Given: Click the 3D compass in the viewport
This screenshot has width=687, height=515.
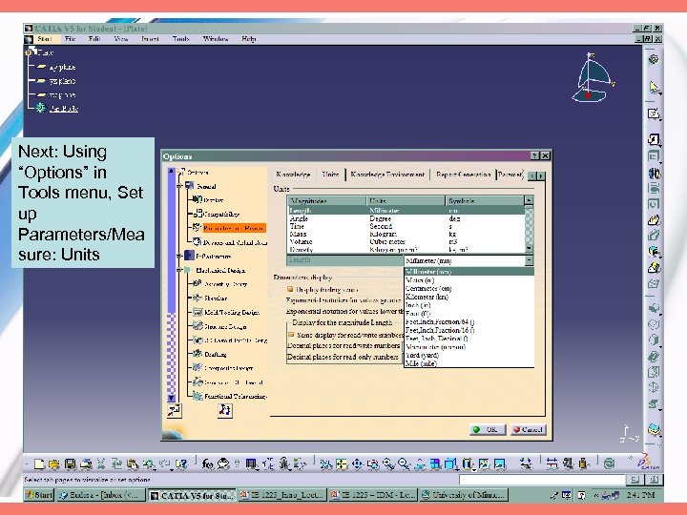Looking at the screenshot, I should pos(592,78).
